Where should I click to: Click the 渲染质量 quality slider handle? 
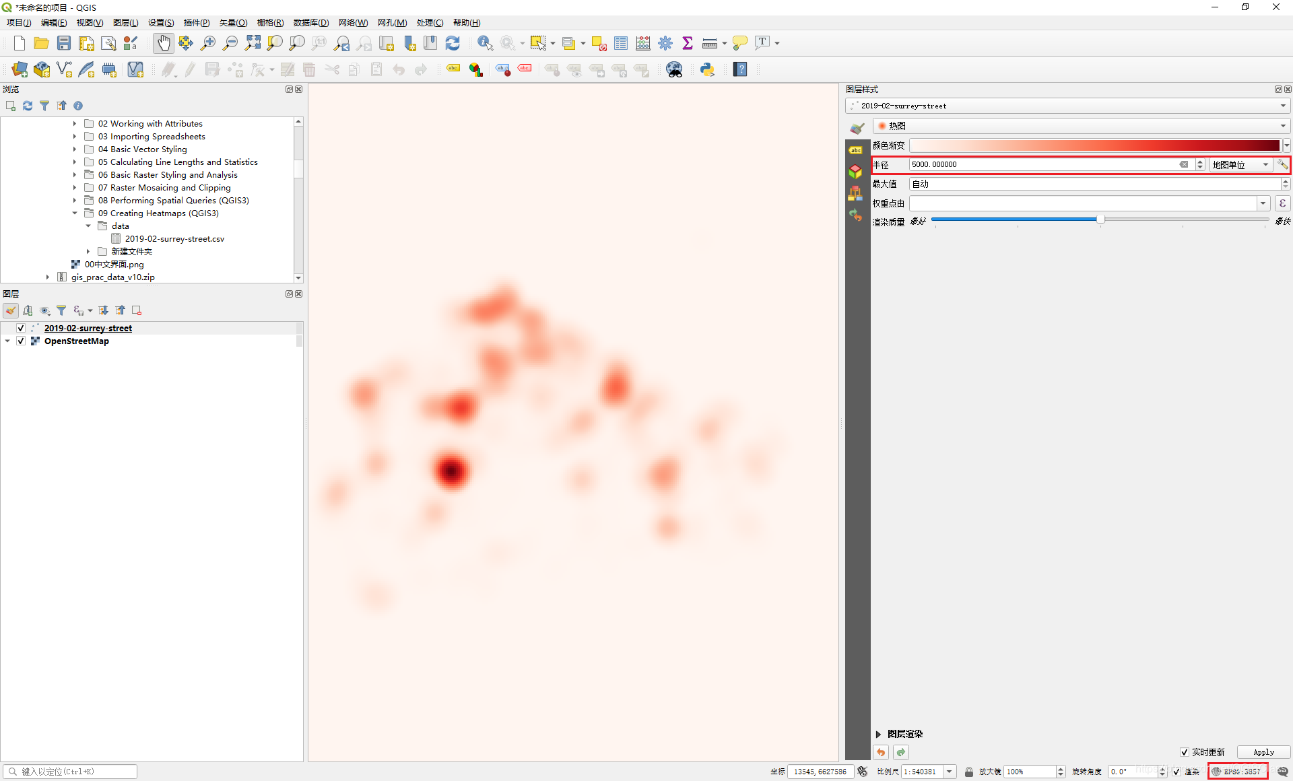[x=1100, y=219]
